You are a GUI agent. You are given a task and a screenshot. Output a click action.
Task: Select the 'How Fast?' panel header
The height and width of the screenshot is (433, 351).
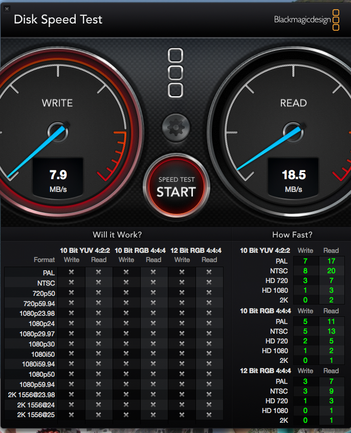292,235
